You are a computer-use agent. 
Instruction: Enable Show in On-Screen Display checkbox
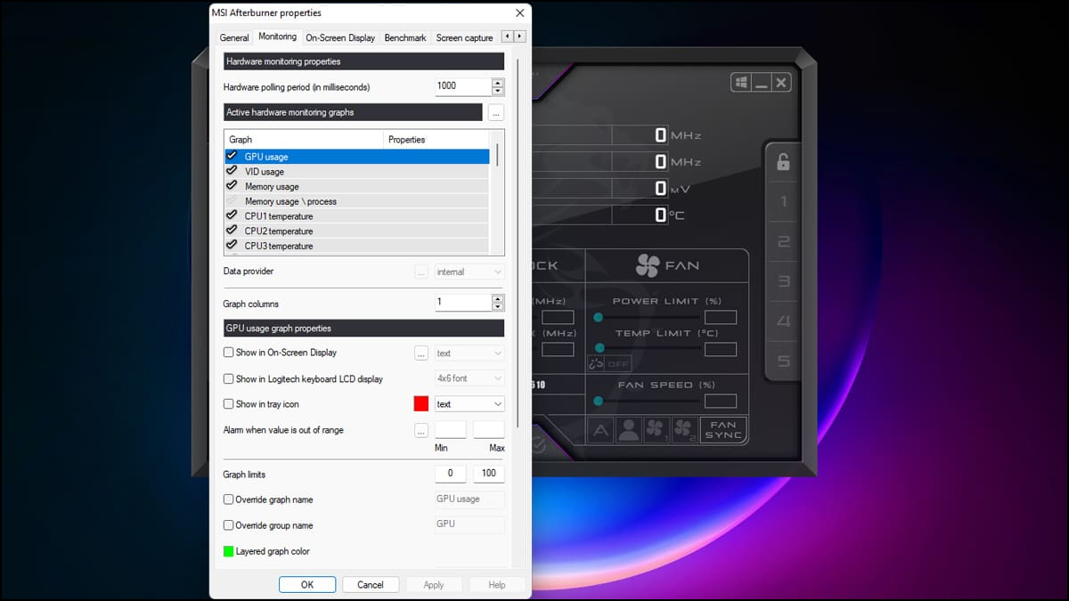[229, 353]
